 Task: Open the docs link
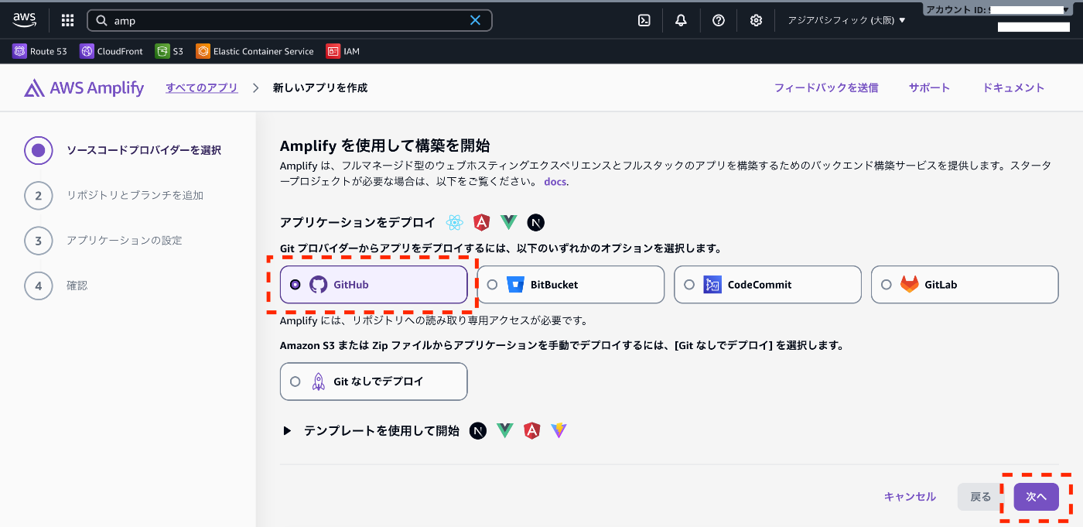555,182
